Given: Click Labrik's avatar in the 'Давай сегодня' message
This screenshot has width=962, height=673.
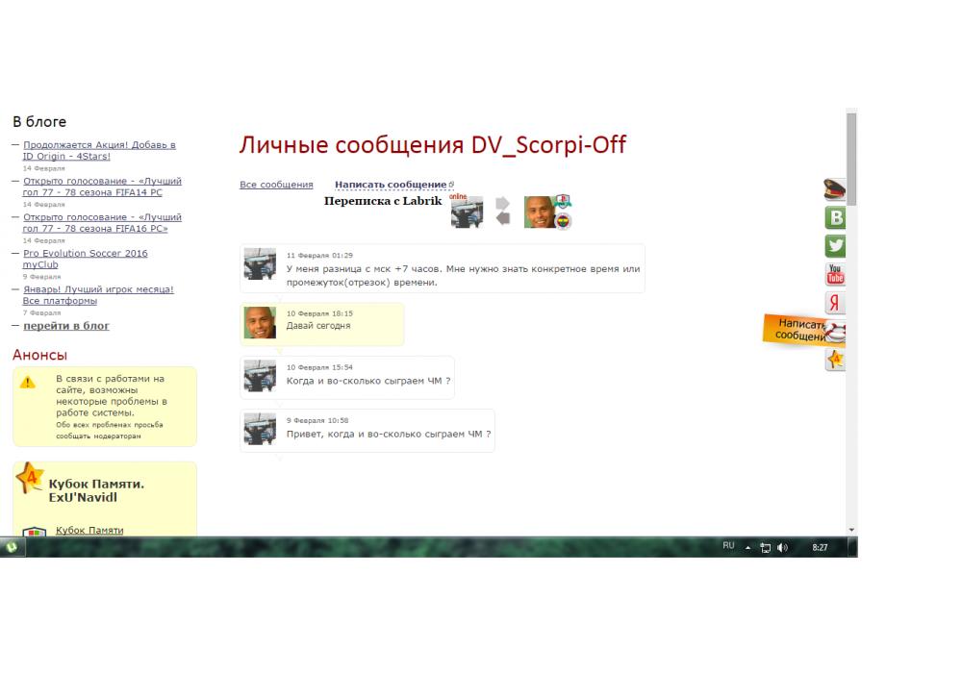Looking at the screenshot, I should [260, 324].
